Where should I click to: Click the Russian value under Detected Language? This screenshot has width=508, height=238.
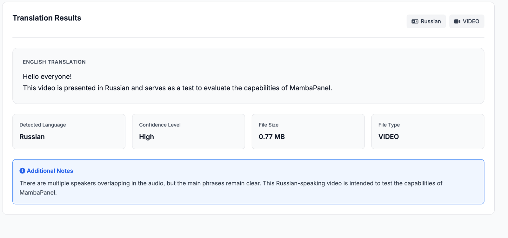click(x=32, y=137)
